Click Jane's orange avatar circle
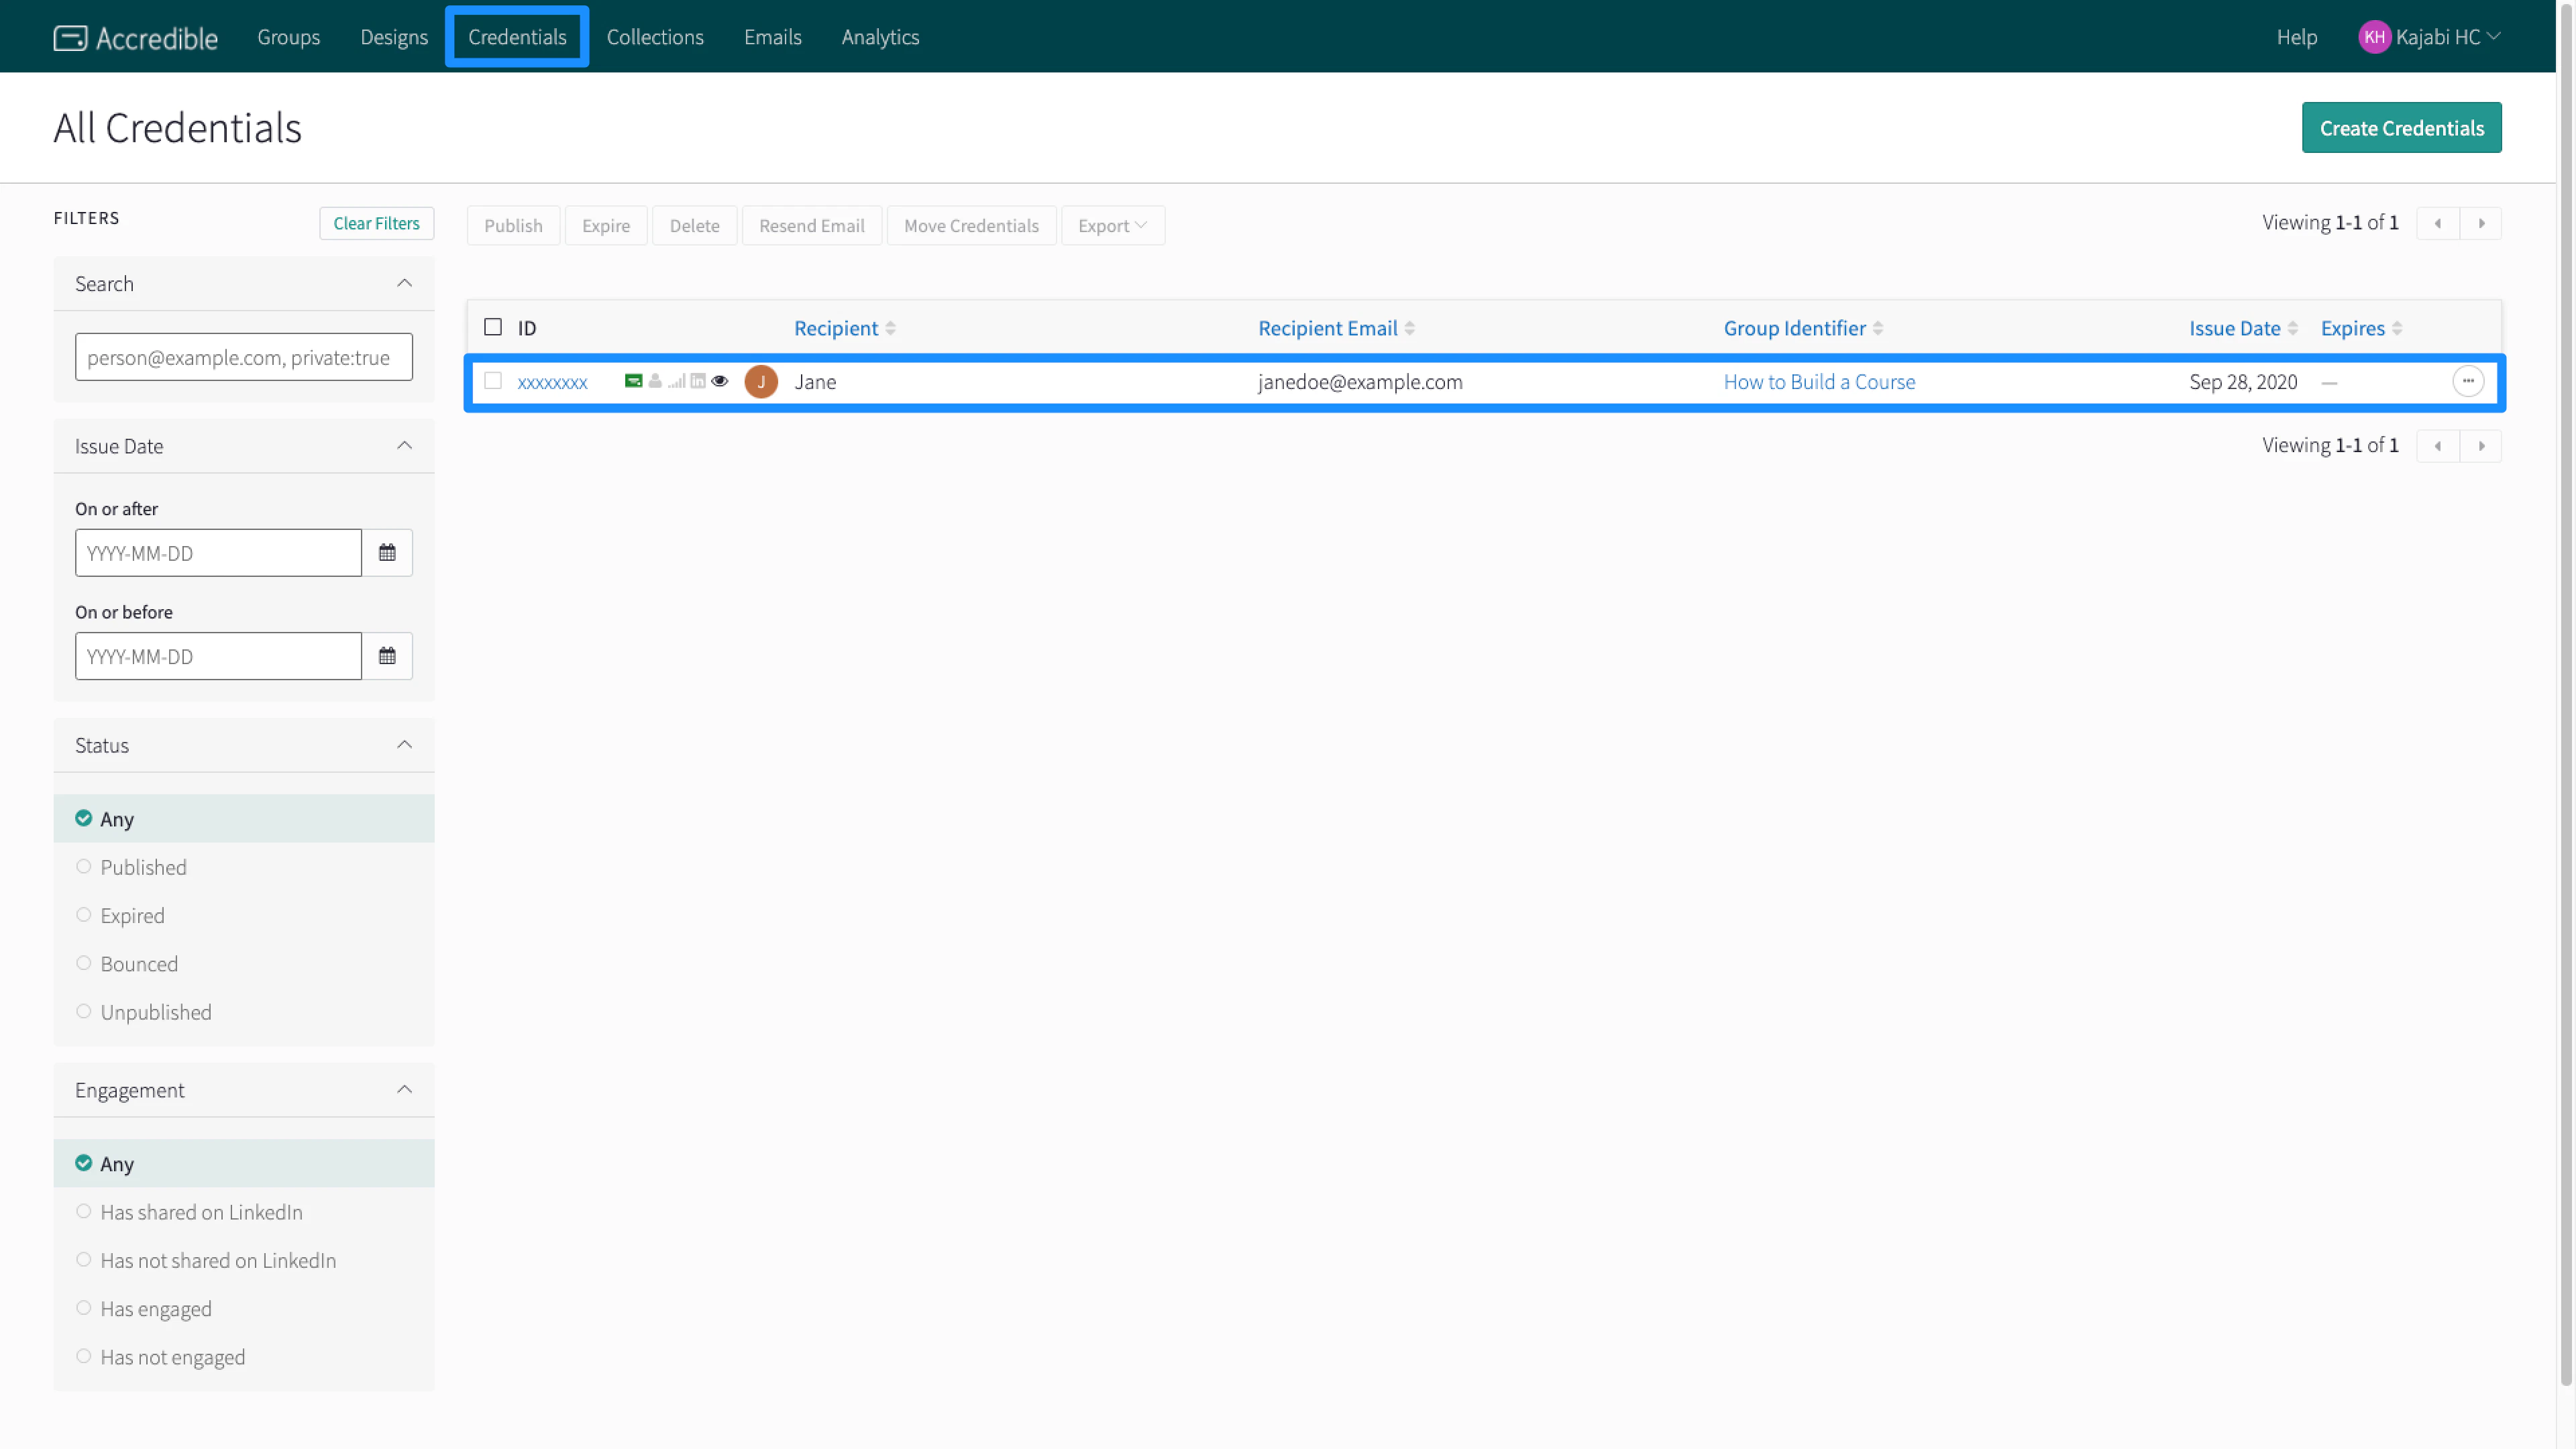The height and width of the screenshot is (1449, 2576). coord(761,382)
